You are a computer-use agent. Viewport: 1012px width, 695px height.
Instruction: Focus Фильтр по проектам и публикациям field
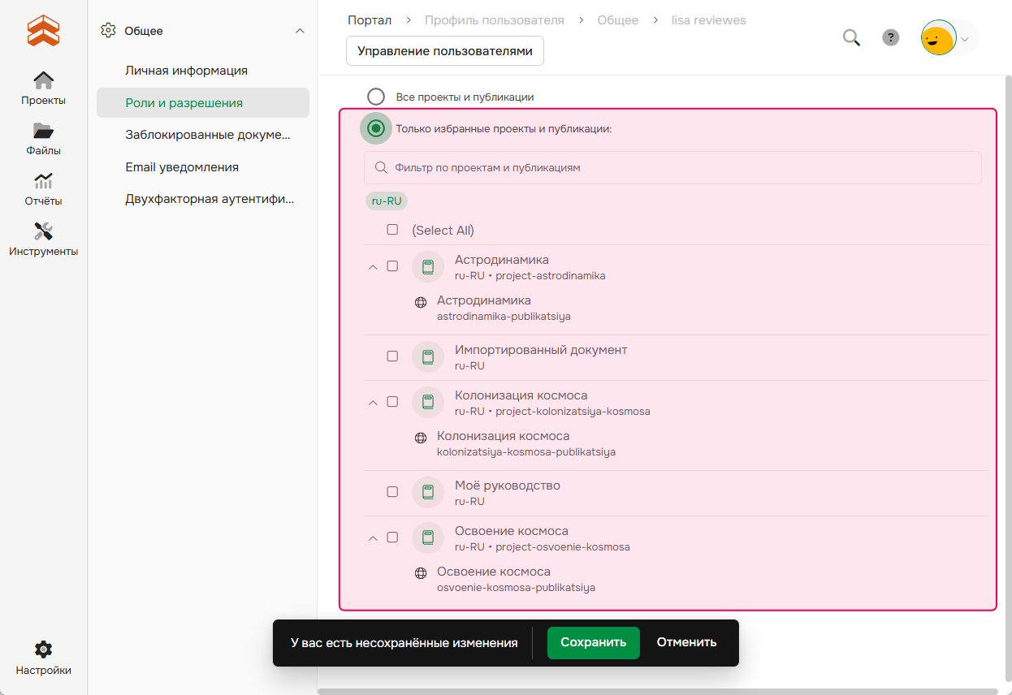click(673, 167)
